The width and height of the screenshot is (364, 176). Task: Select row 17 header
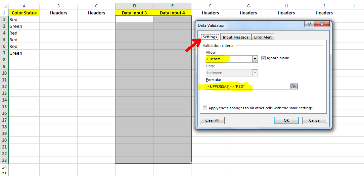pyautogui.click(x=4, y=120)
